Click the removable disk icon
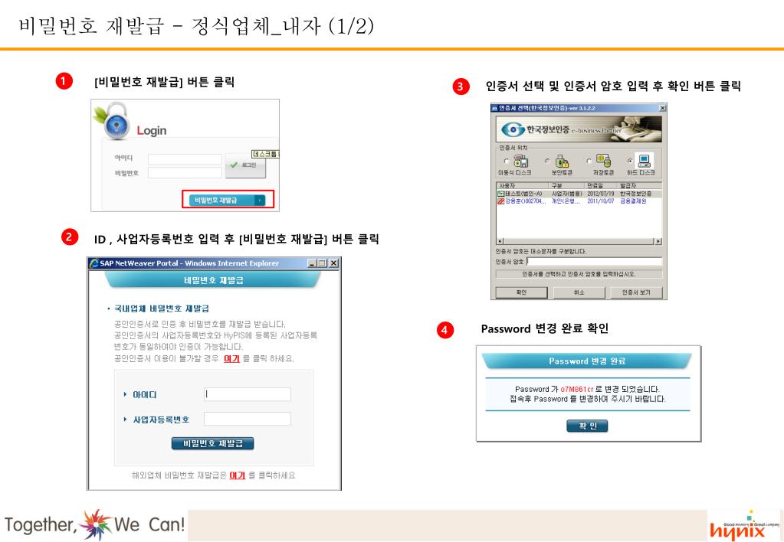This screenshot has width=784, height=542. pyautogui.click(x=520, y=161)
